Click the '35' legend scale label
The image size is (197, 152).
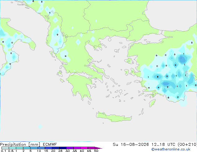click(x=75, y=151)
